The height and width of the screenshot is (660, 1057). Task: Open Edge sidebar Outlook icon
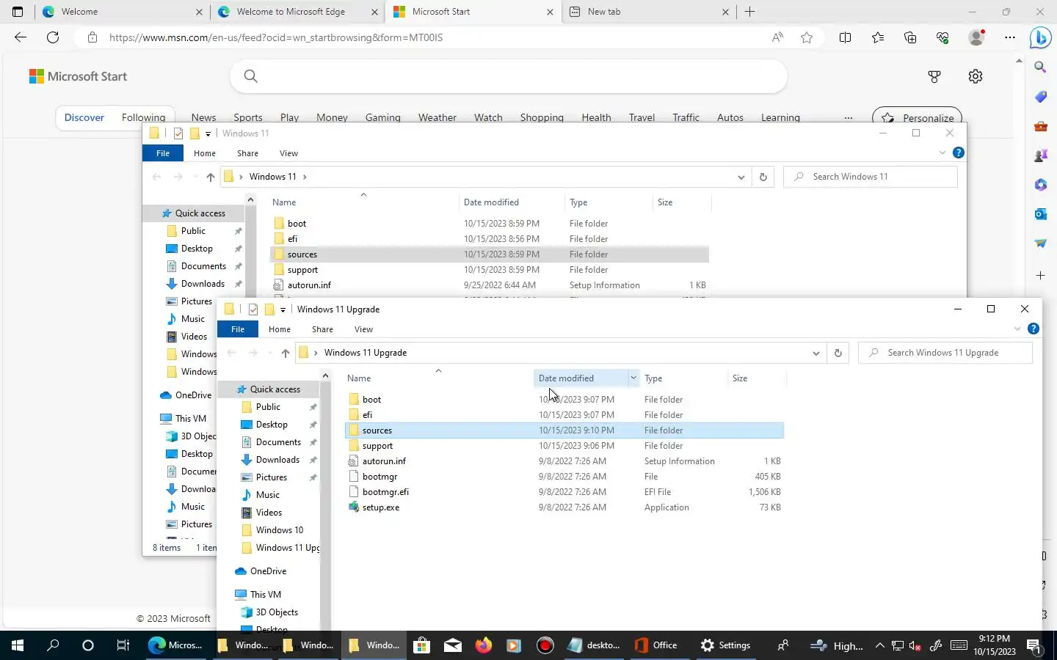1040,214
